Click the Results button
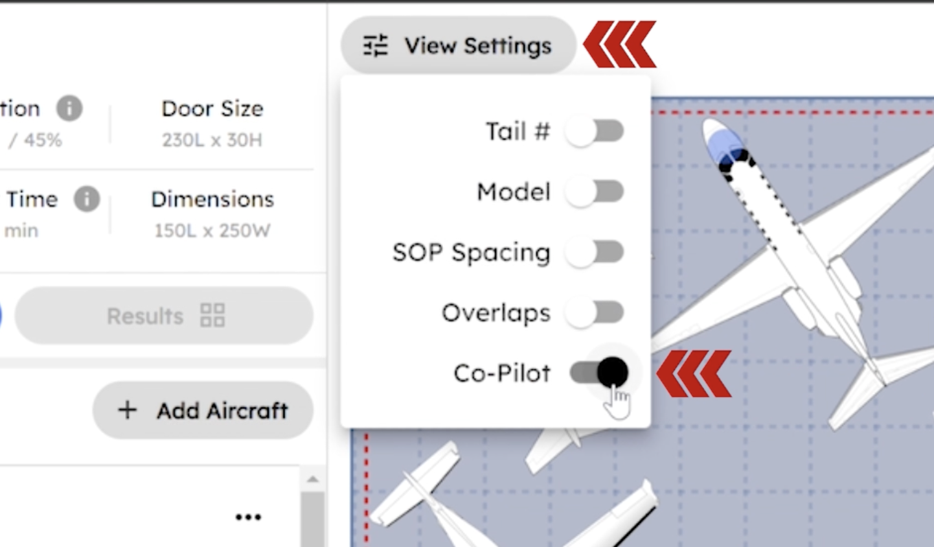This screenshot has height=547, width=934. click(164, 316)
